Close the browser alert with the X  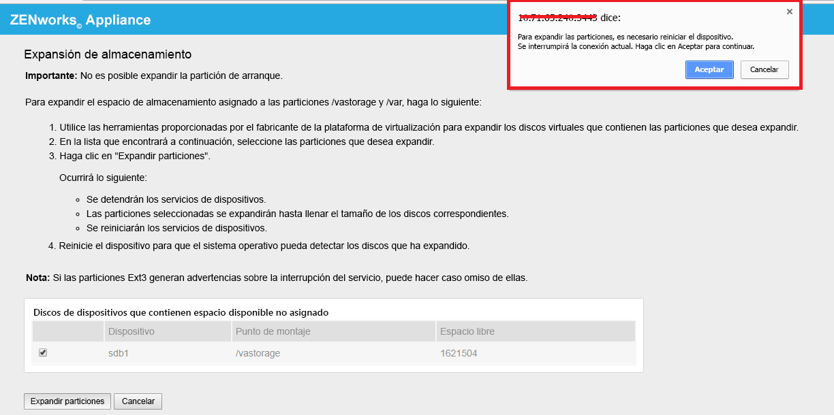pos(789,12)
